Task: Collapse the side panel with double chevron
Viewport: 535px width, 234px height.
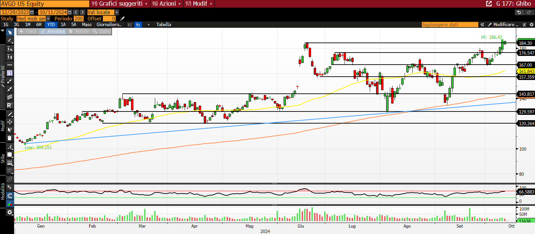Action: (482, 24)
